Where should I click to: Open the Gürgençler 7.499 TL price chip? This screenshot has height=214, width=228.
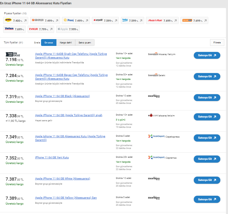(x=45, y=20)
